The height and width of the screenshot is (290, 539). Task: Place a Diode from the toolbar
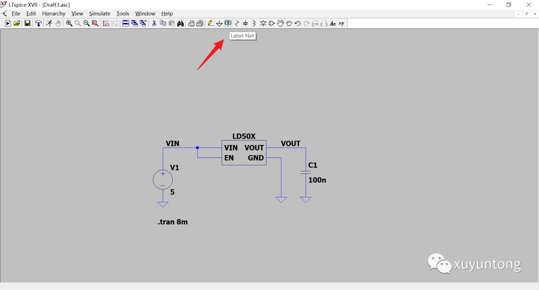pyautogui.click(x=263, y=23)
